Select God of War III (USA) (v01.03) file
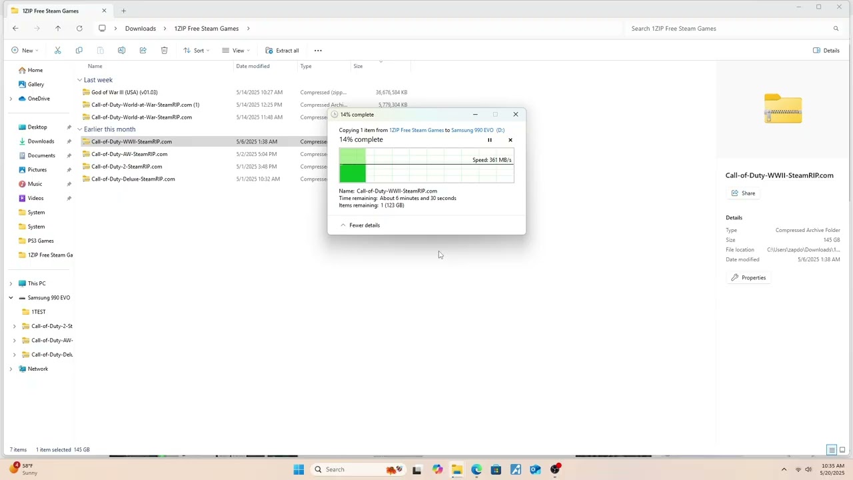 pos(124,93)
